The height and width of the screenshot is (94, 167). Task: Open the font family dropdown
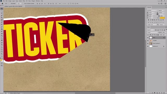[x=152, y=10]
